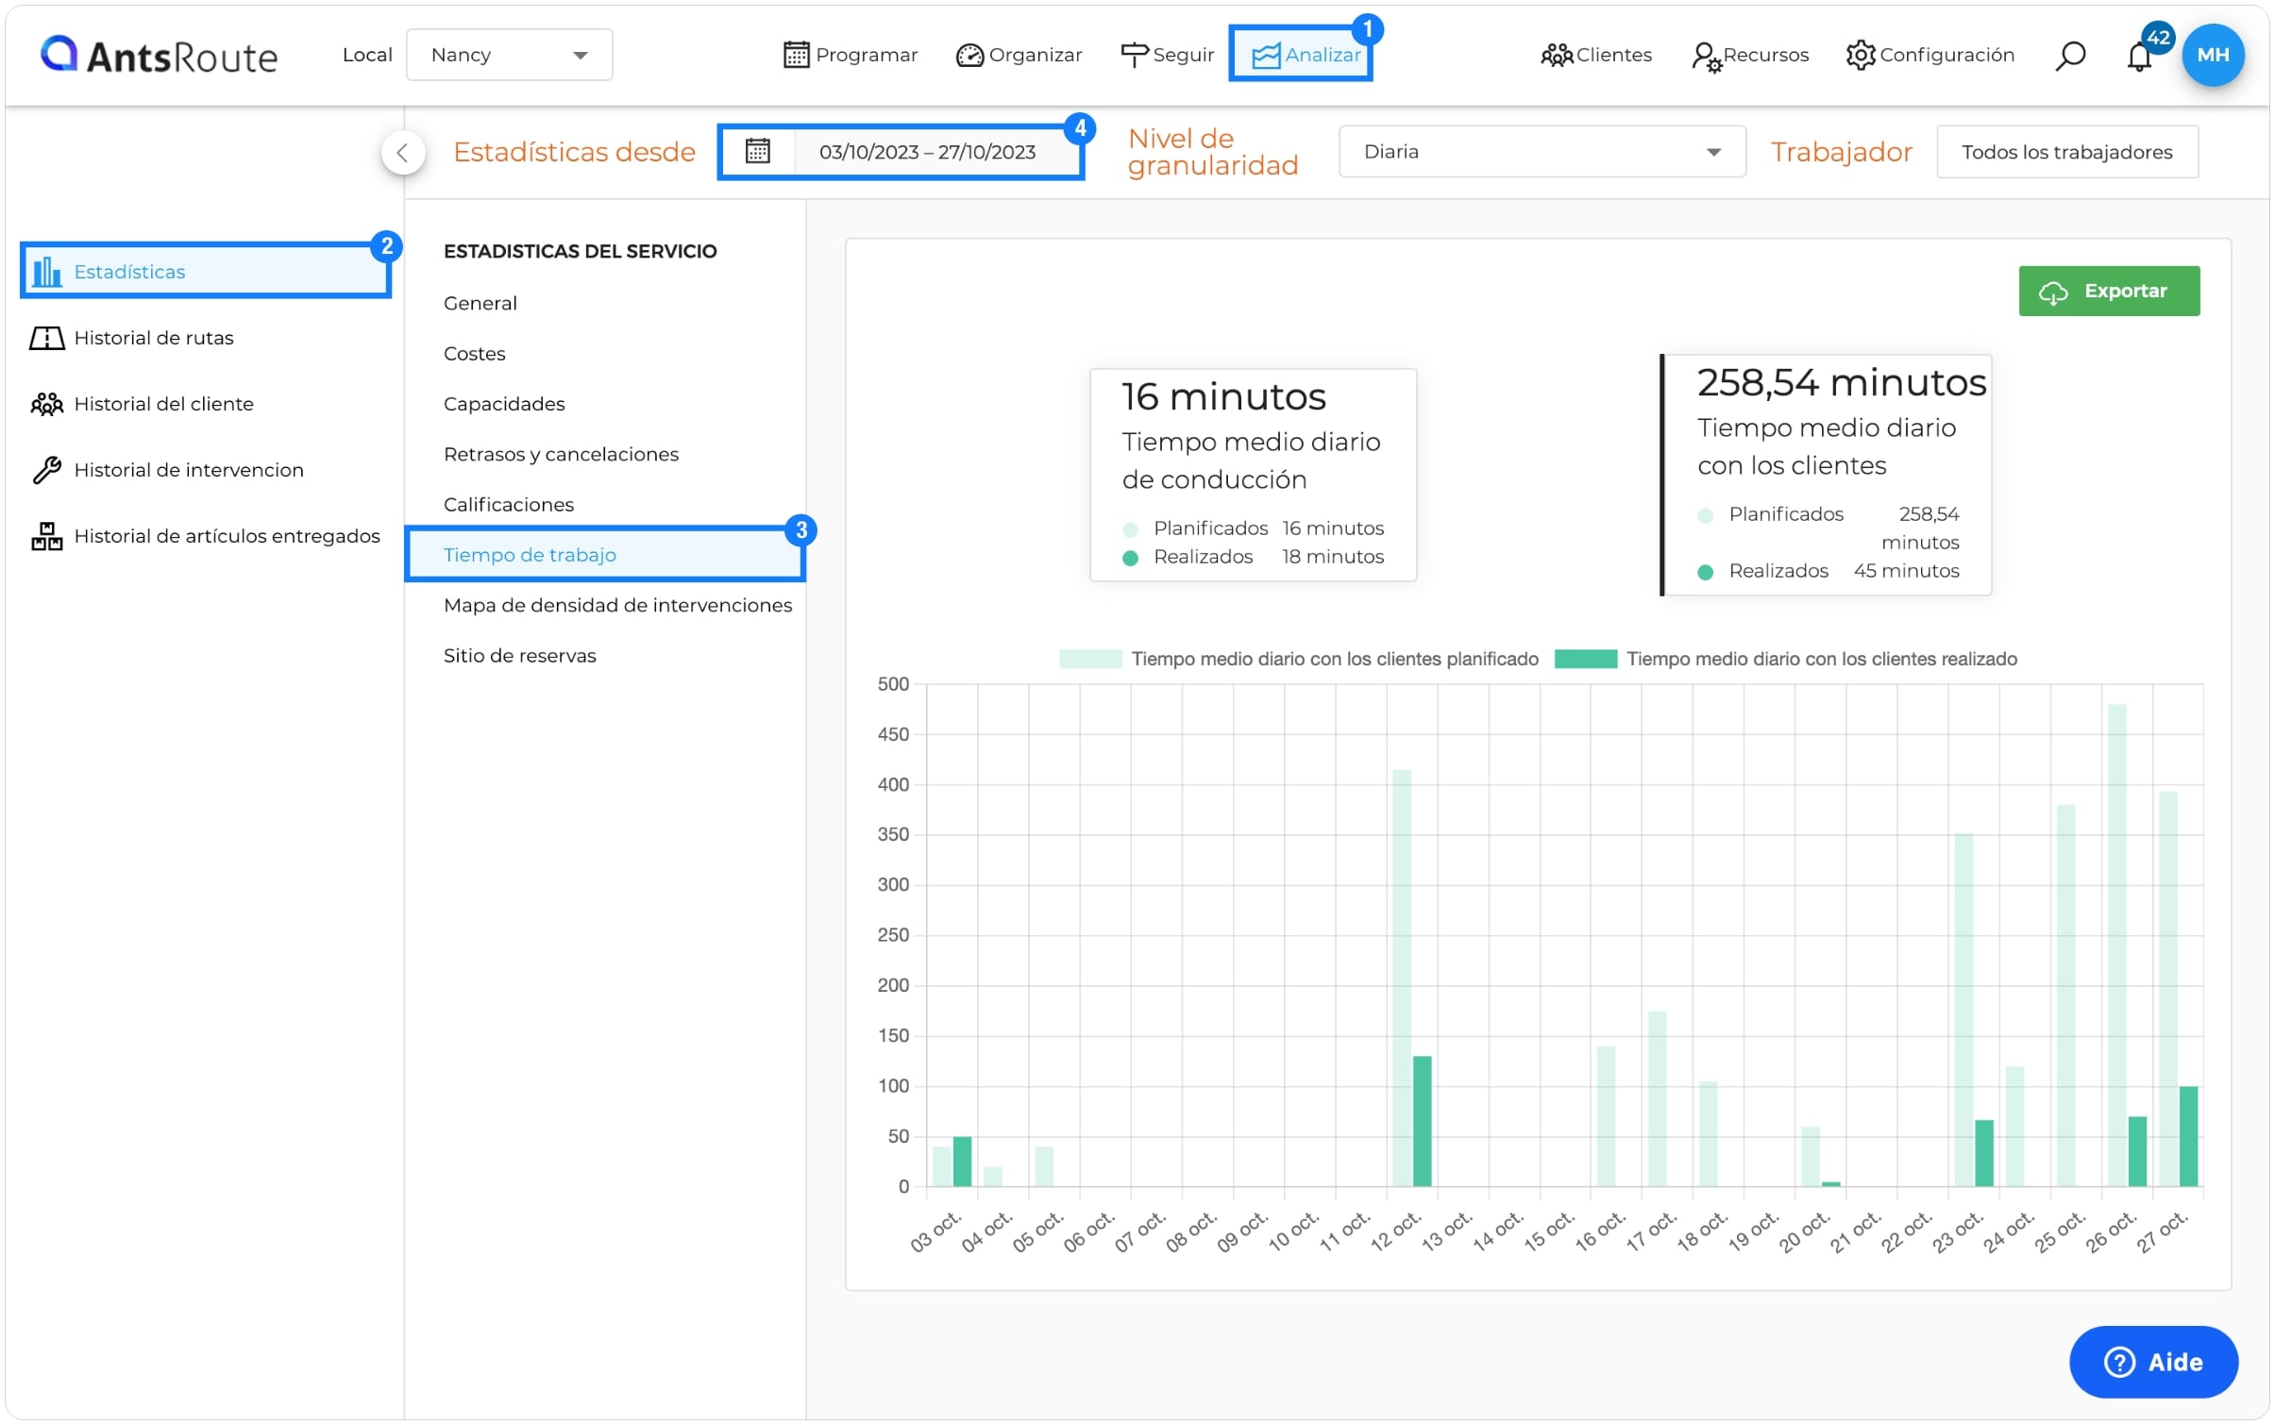Open Retrasos y cancelaciones
The width and height of the screenshot is (2275, 1425).
coord(561,454)
